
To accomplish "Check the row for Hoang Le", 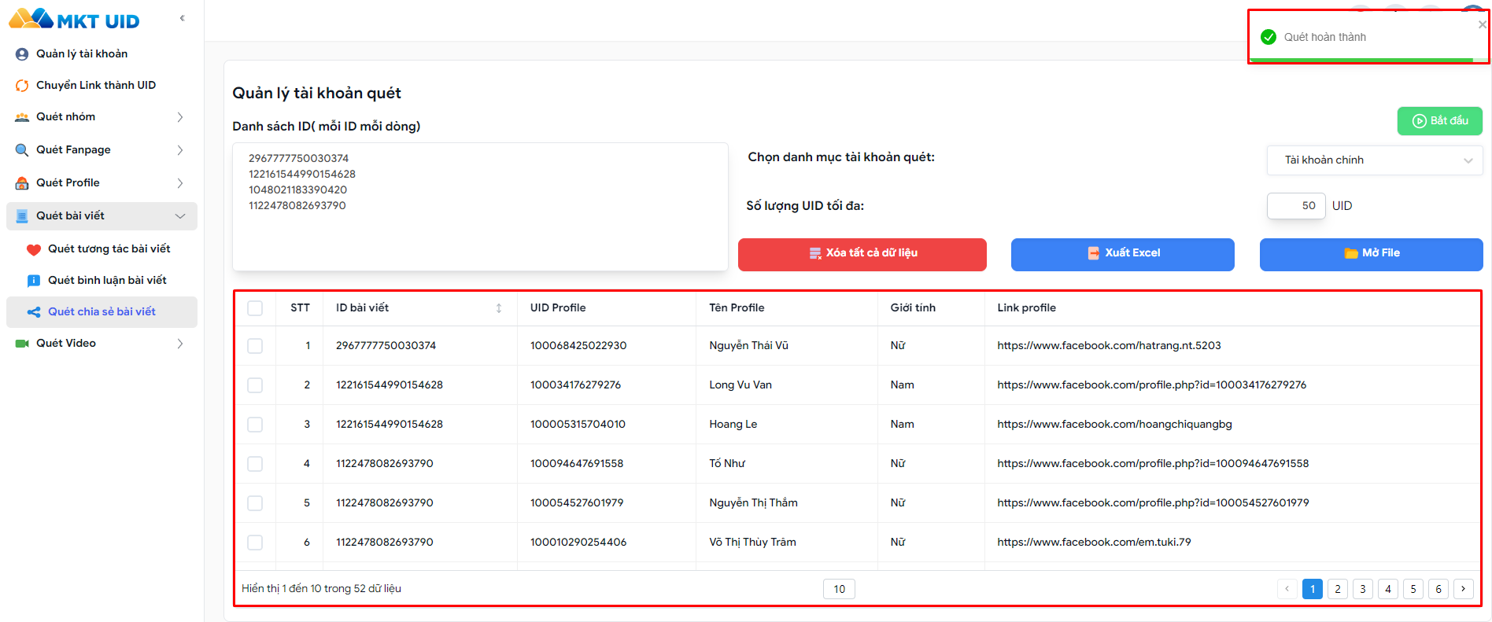I will 255,425.
